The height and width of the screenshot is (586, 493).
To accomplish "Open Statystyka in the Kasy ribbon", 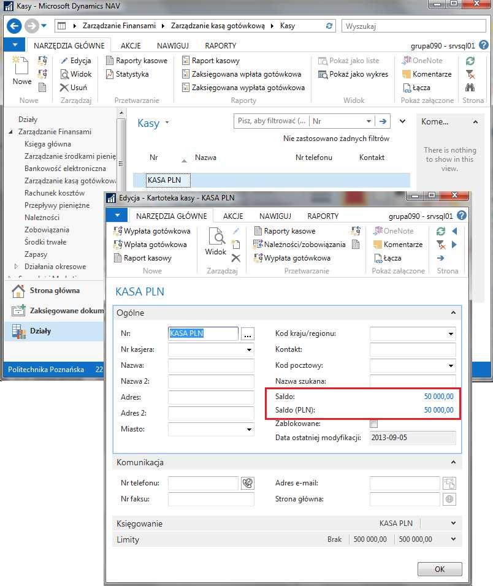I will [128, 74].
